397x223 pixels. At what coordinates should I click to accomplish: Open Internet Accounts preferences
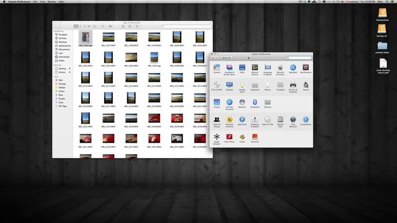click(x=230, y=105)
